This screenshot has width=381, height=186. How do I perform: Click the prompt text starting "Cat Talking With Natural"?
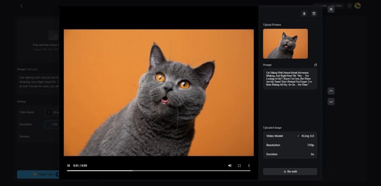(289, 78)
